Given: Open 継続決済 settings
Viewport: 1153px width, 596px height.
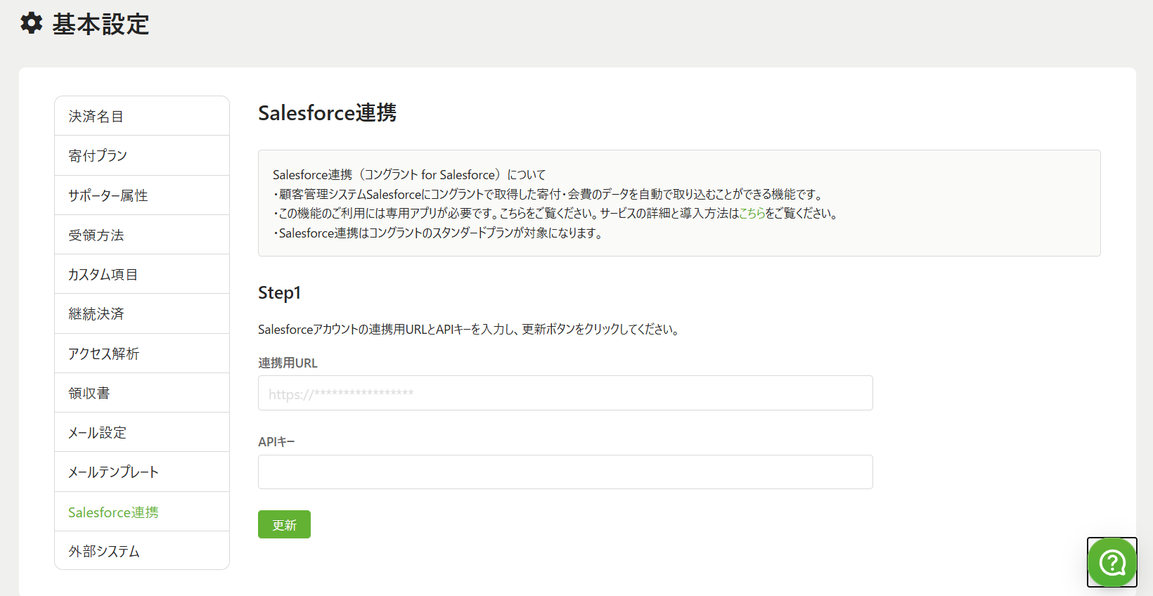Looking at the screenshot, I should [142, 313].
